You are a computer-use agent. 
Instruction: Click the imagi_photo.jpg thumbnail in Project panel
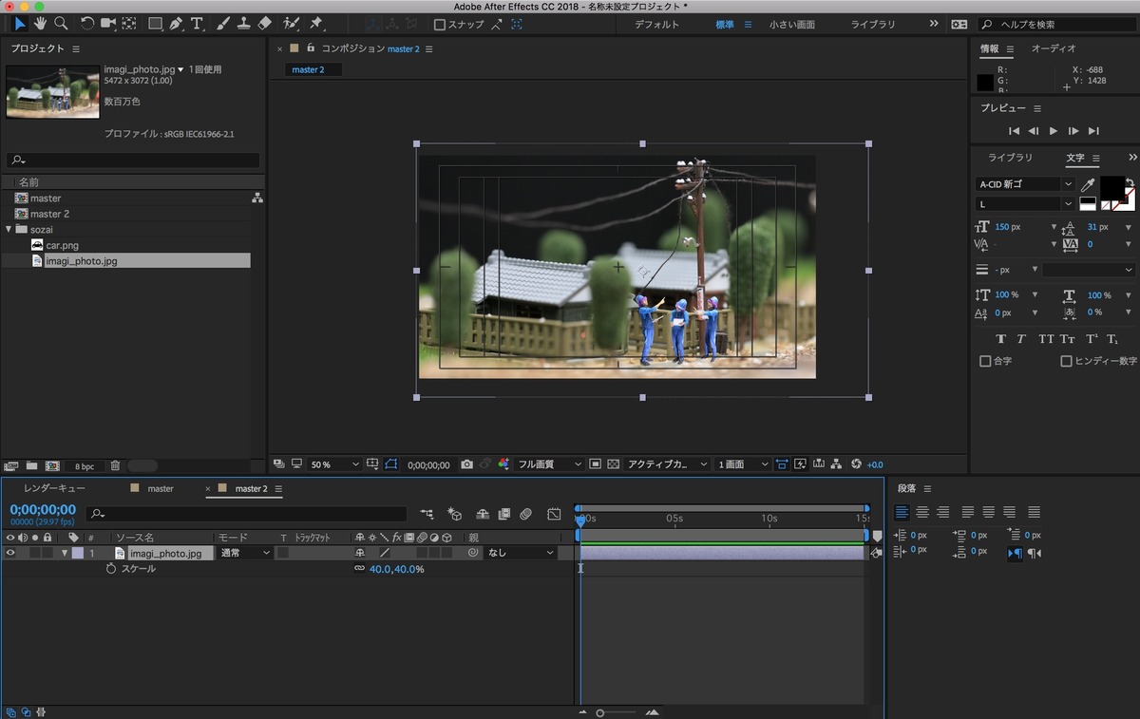[51, 91]
